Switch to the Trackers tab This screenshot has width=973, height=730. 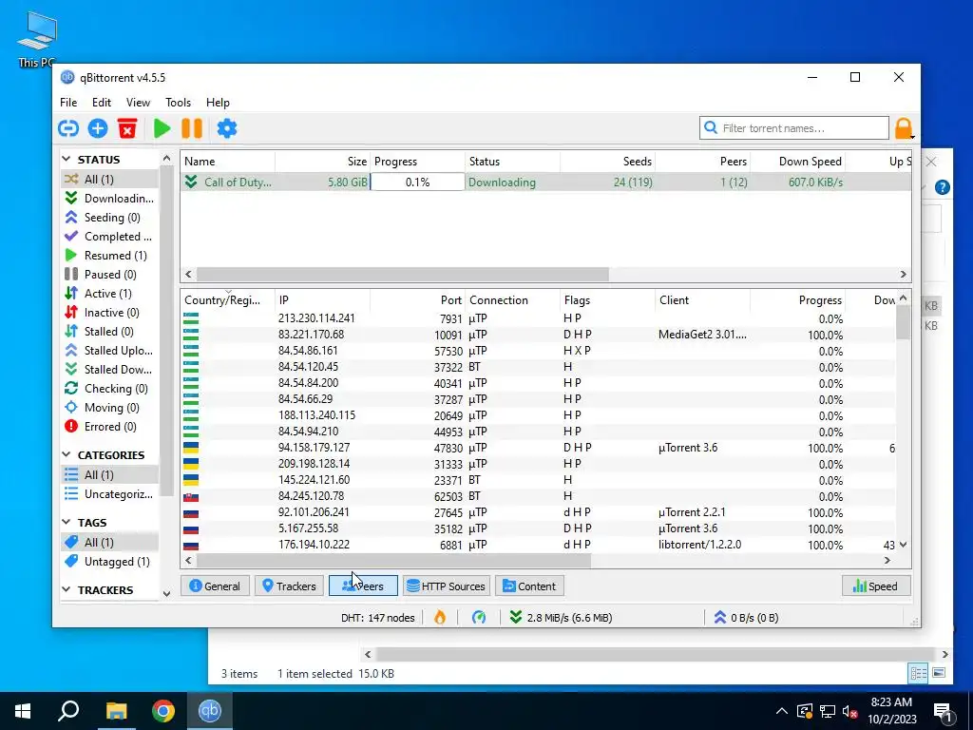[289, 586]
